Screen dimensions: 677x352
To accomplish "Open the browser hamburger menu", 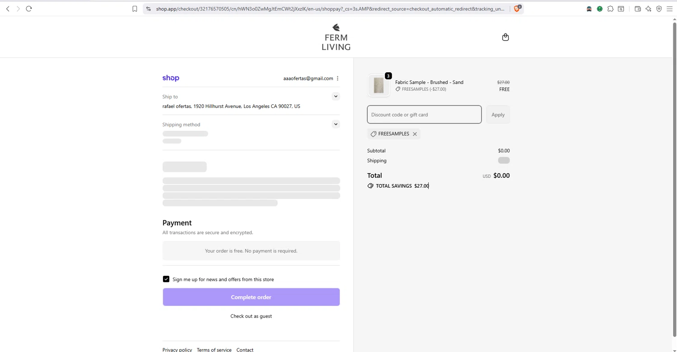I will tap(670, 9).
